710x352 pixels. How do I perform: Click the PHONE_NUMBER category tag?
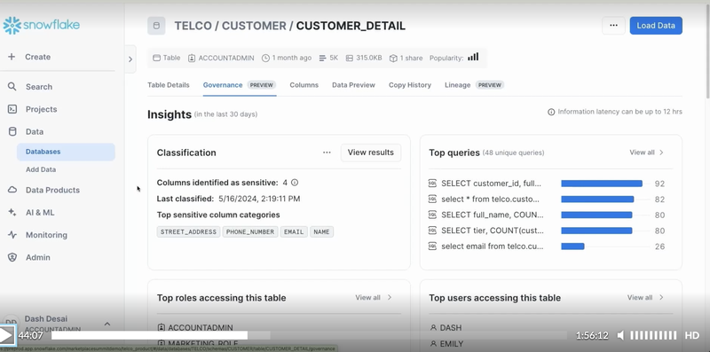tap(250, 231)
